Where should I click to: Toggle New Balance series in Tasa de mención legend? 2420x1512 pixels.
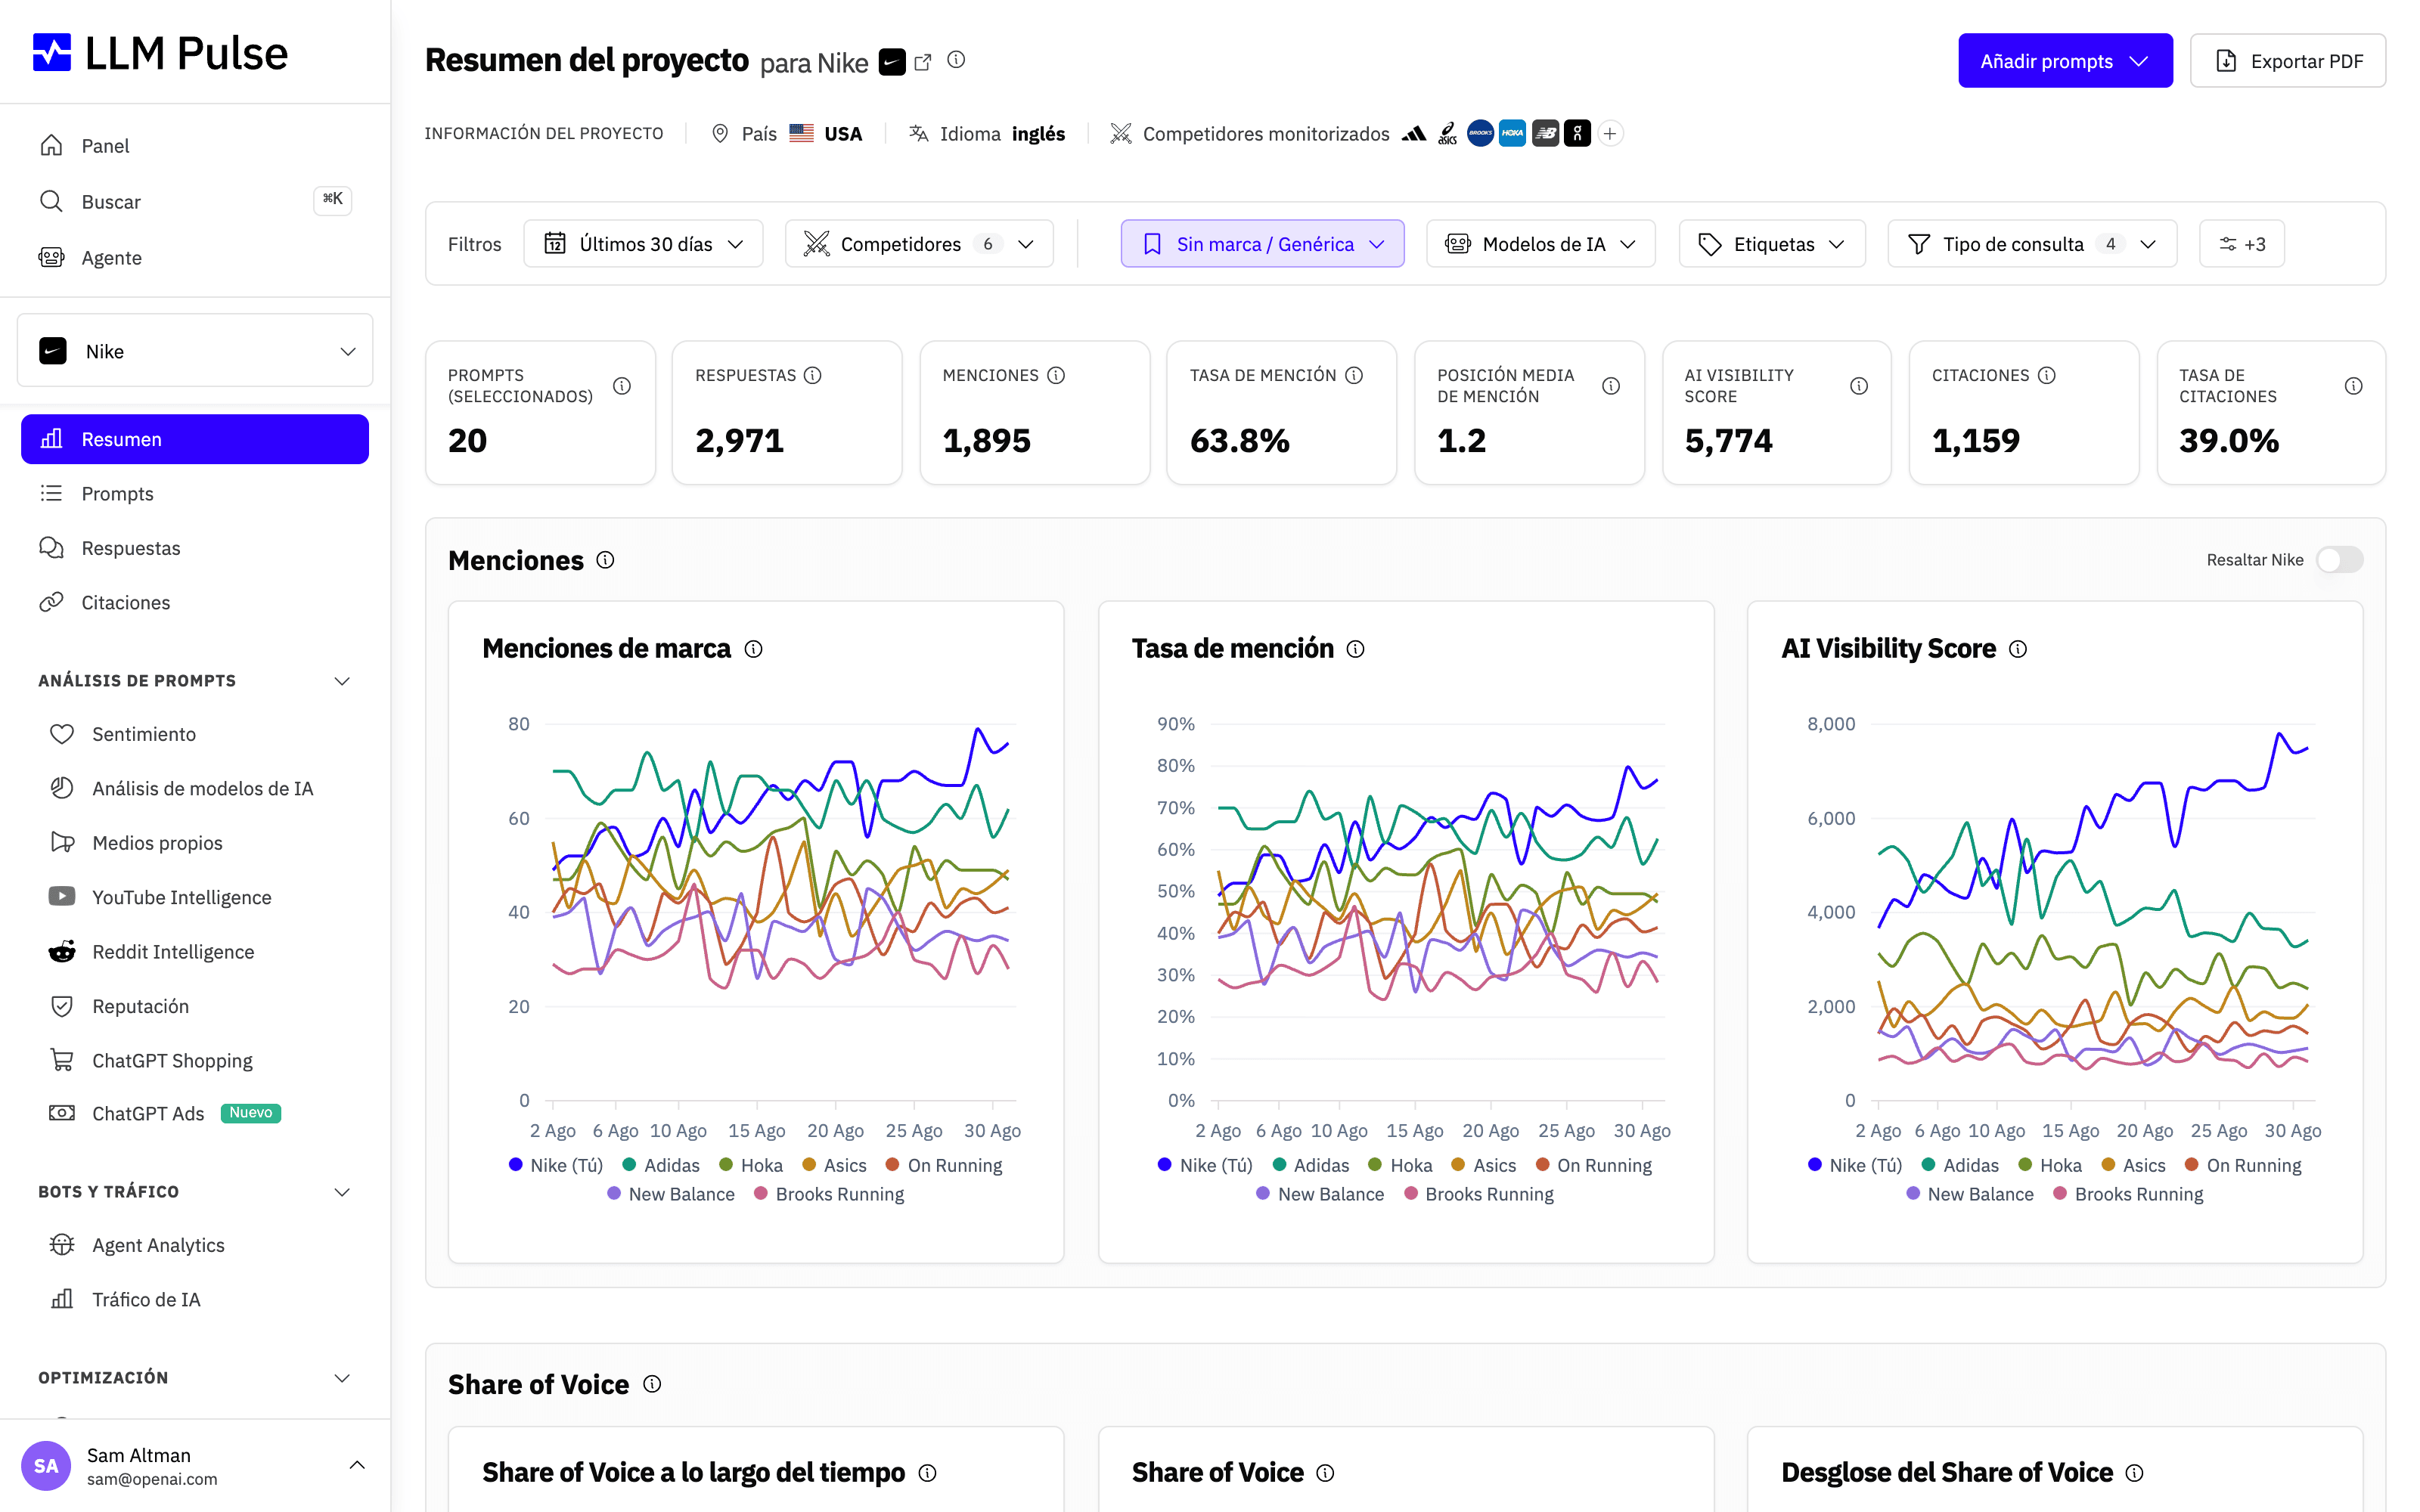1320,1194
